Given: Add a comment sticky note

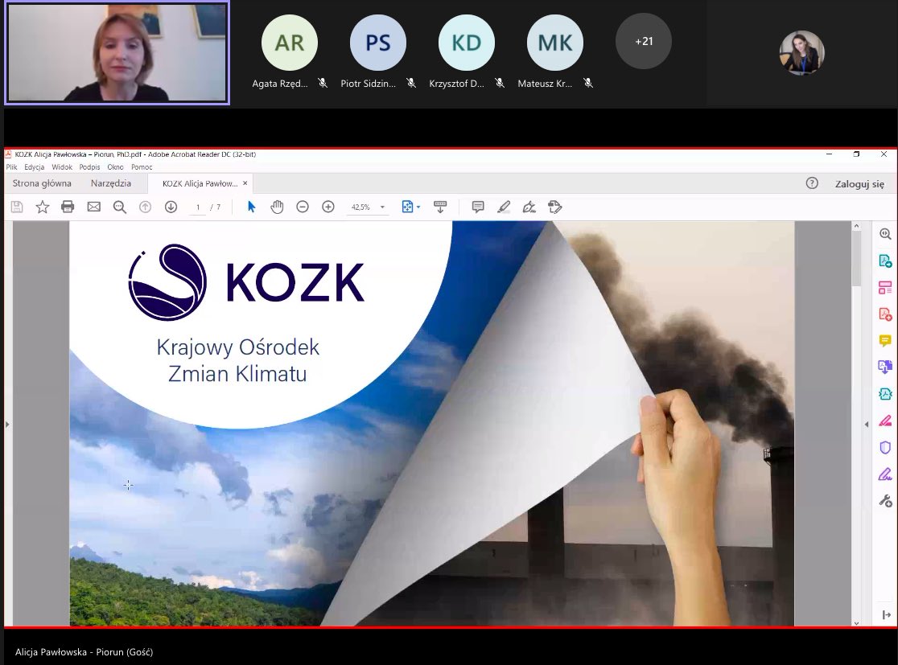Looking at the screenshot, I should pyautogui.click(x=478, y=207).
